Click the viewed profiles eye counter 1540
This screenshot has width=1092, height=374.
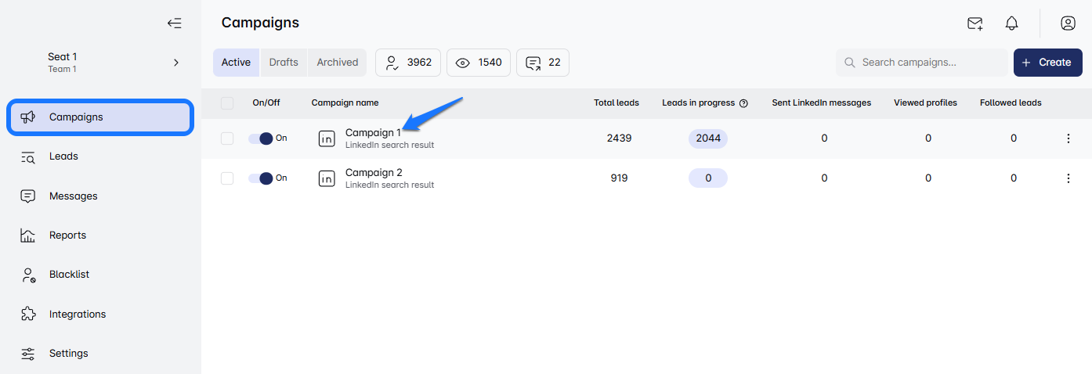[479, 63]
